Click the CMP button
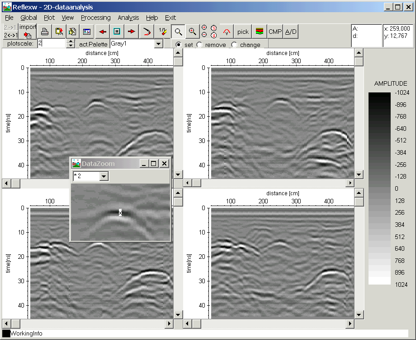The width and height of the screenshot is (416, 340). pyautogui.click(x=275, y=32)
